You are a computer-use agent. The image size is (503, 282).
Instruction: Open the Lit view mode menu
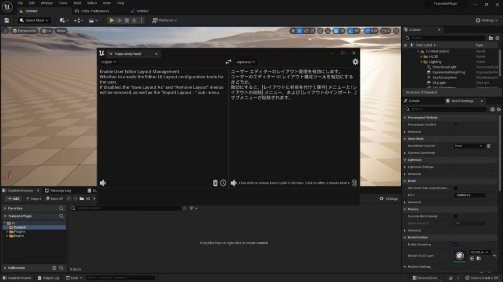[x=47, y=31]
